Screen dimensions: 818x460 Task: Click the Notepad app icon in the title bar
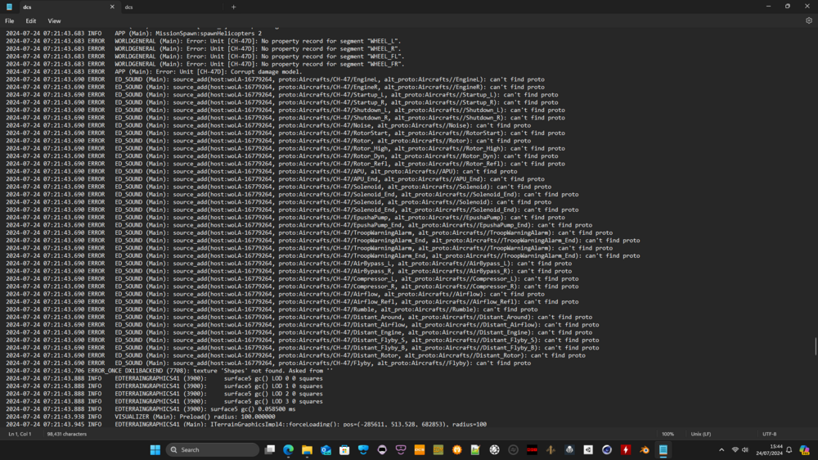[9, 7]
